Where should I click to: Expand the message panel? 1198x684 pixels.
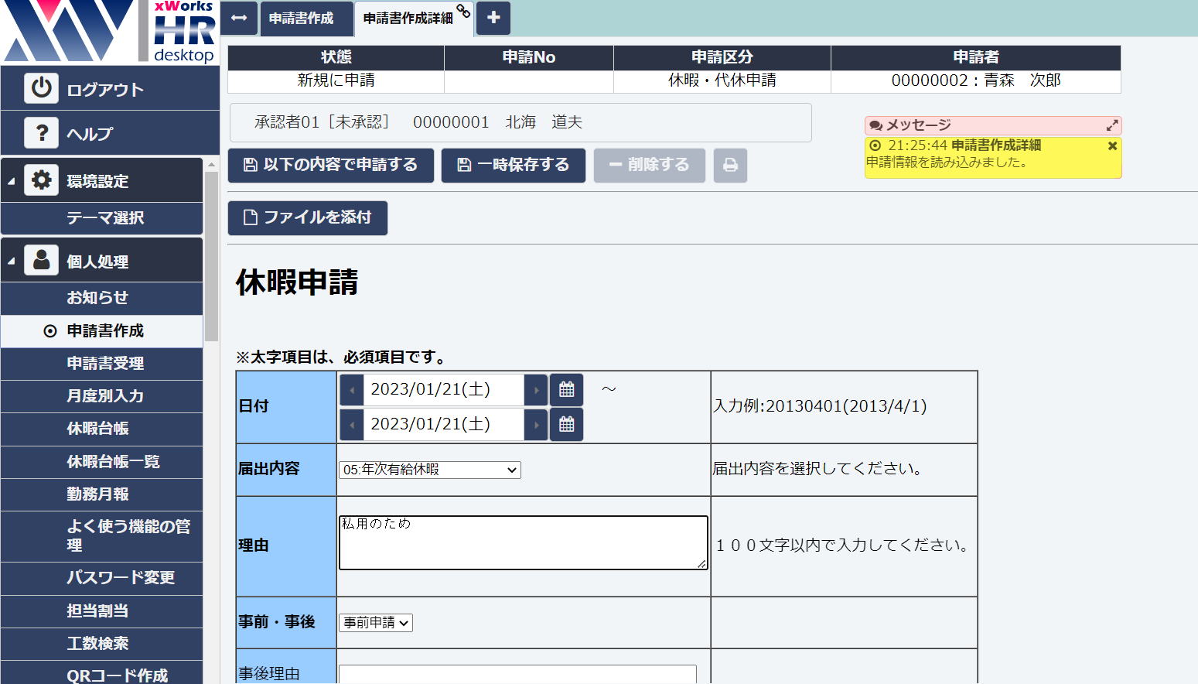click(1112, 125)
